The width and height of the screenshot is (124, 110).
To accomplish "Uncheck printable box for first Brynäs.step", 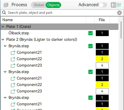I will pos(91,46).
